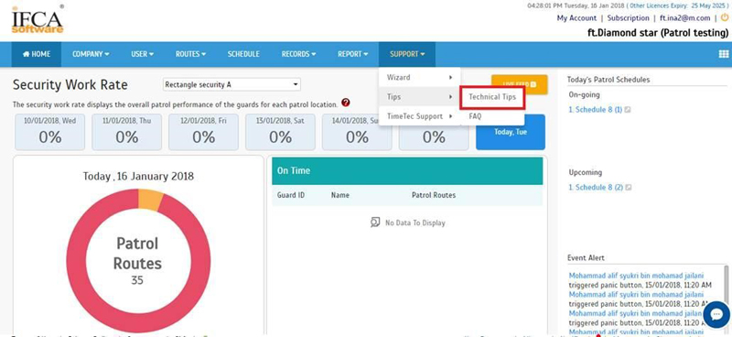The width and height of the screenshot is (732, 337).
Task: Open the Subscription link
Action: click(x=628, y=18)
